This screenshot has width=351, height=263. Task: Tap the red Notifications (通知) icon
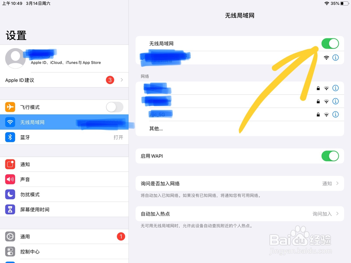[10, 164]
